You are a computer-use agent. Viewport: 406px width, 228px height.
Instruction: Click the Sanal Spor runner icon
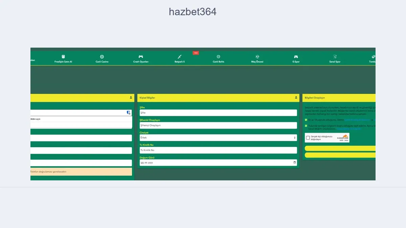click(x=335, y=57)
